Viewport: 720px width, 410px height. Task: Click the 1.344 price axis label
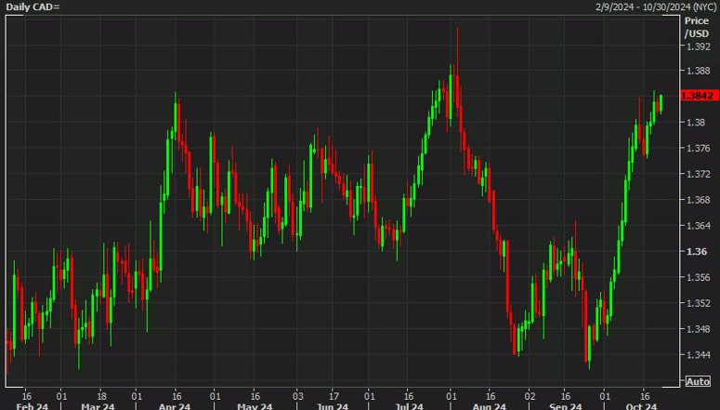coord(699,355)
